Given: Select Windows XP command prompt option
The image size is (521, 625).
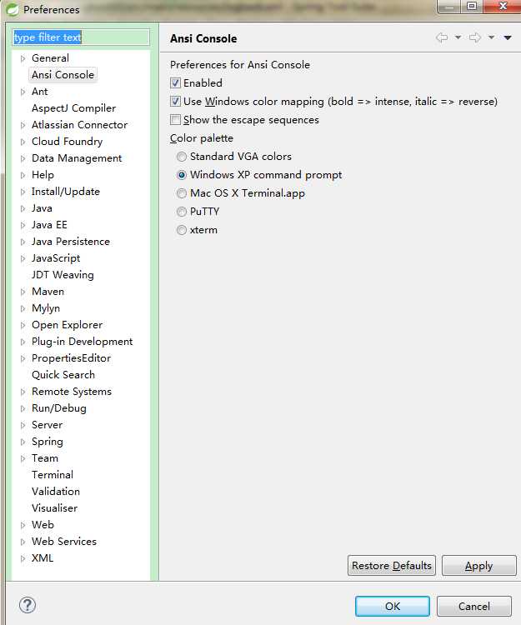Looking at the screenshot, I should point(182,175).
